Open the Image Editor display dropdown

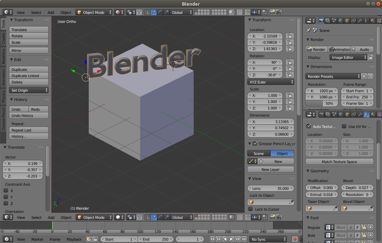tap(348, 58)
